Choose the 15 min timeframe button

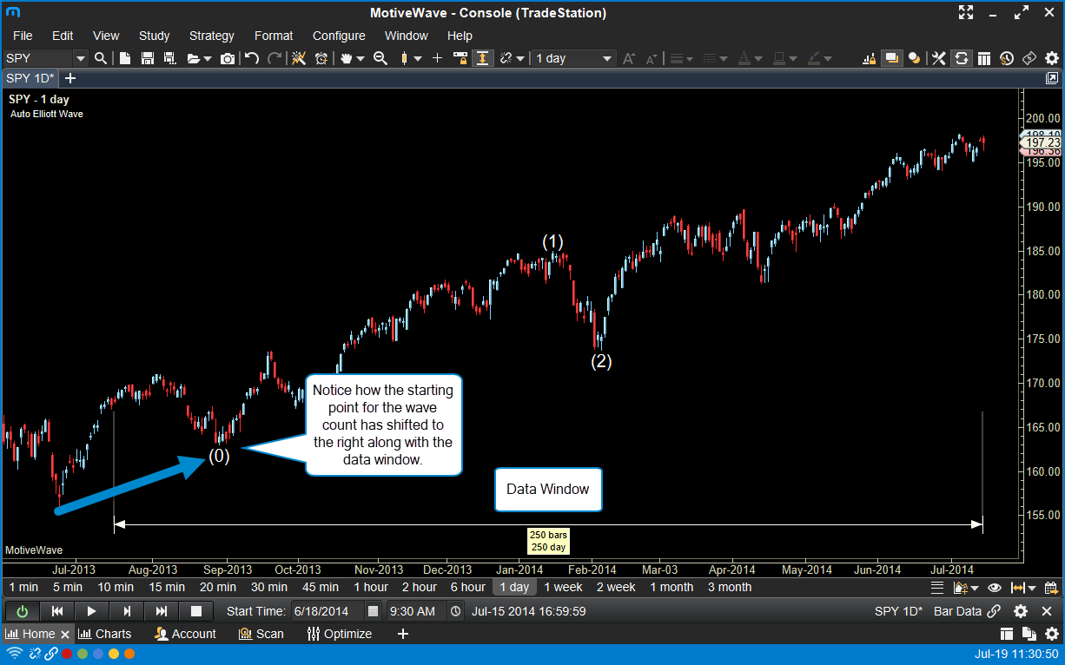point(167,587)
